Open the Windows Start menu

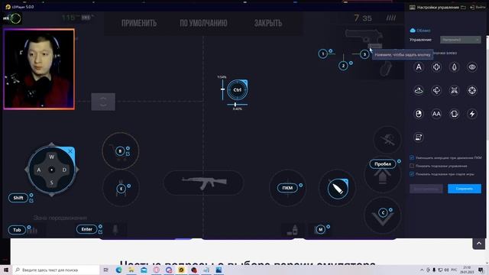pyautogui.click(x=6, y=270)
